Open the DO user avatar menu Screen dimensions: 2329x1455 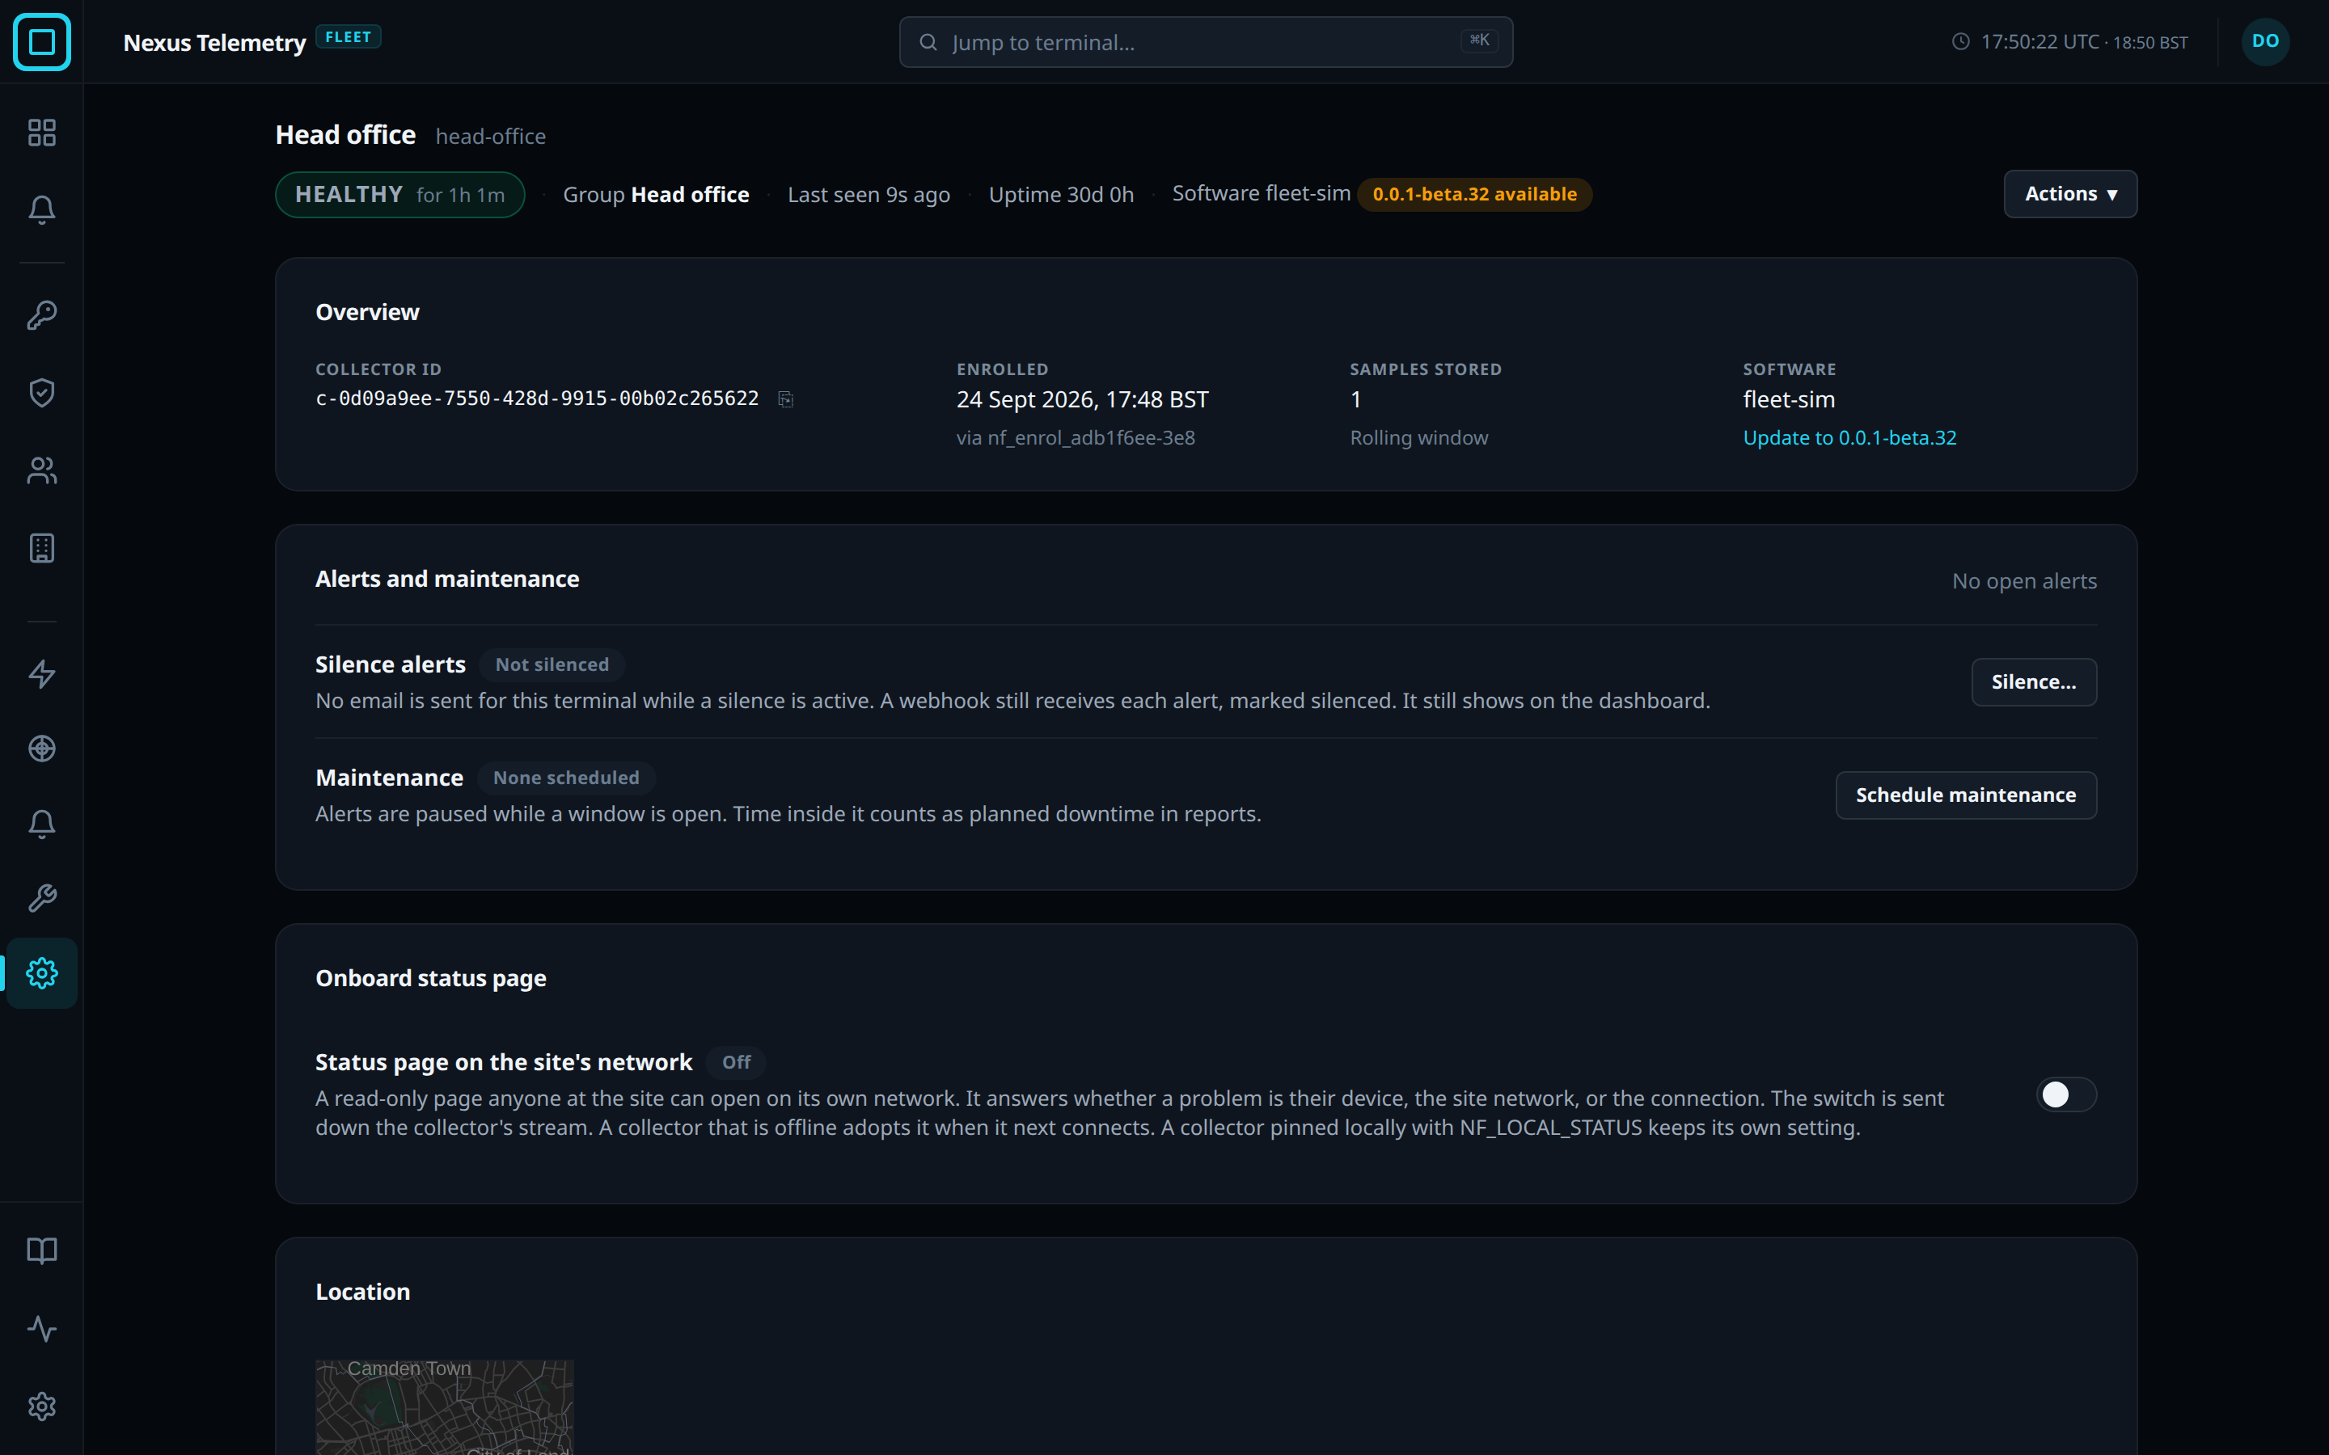tap(2265, 41)
